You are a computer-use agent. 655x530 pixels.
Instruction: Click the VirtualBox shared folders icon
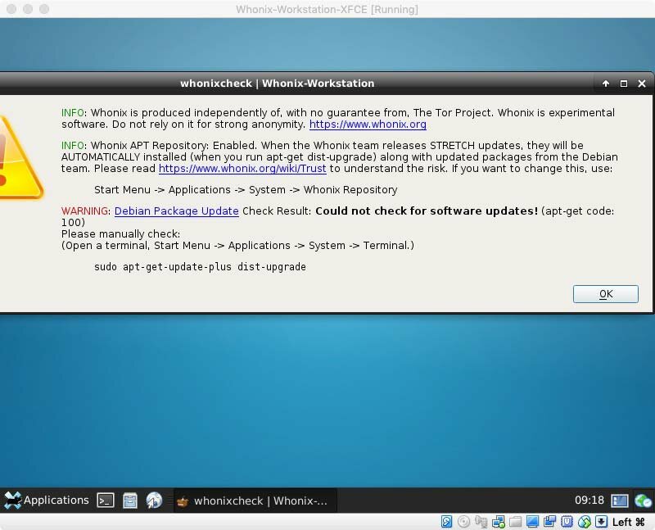516,522
